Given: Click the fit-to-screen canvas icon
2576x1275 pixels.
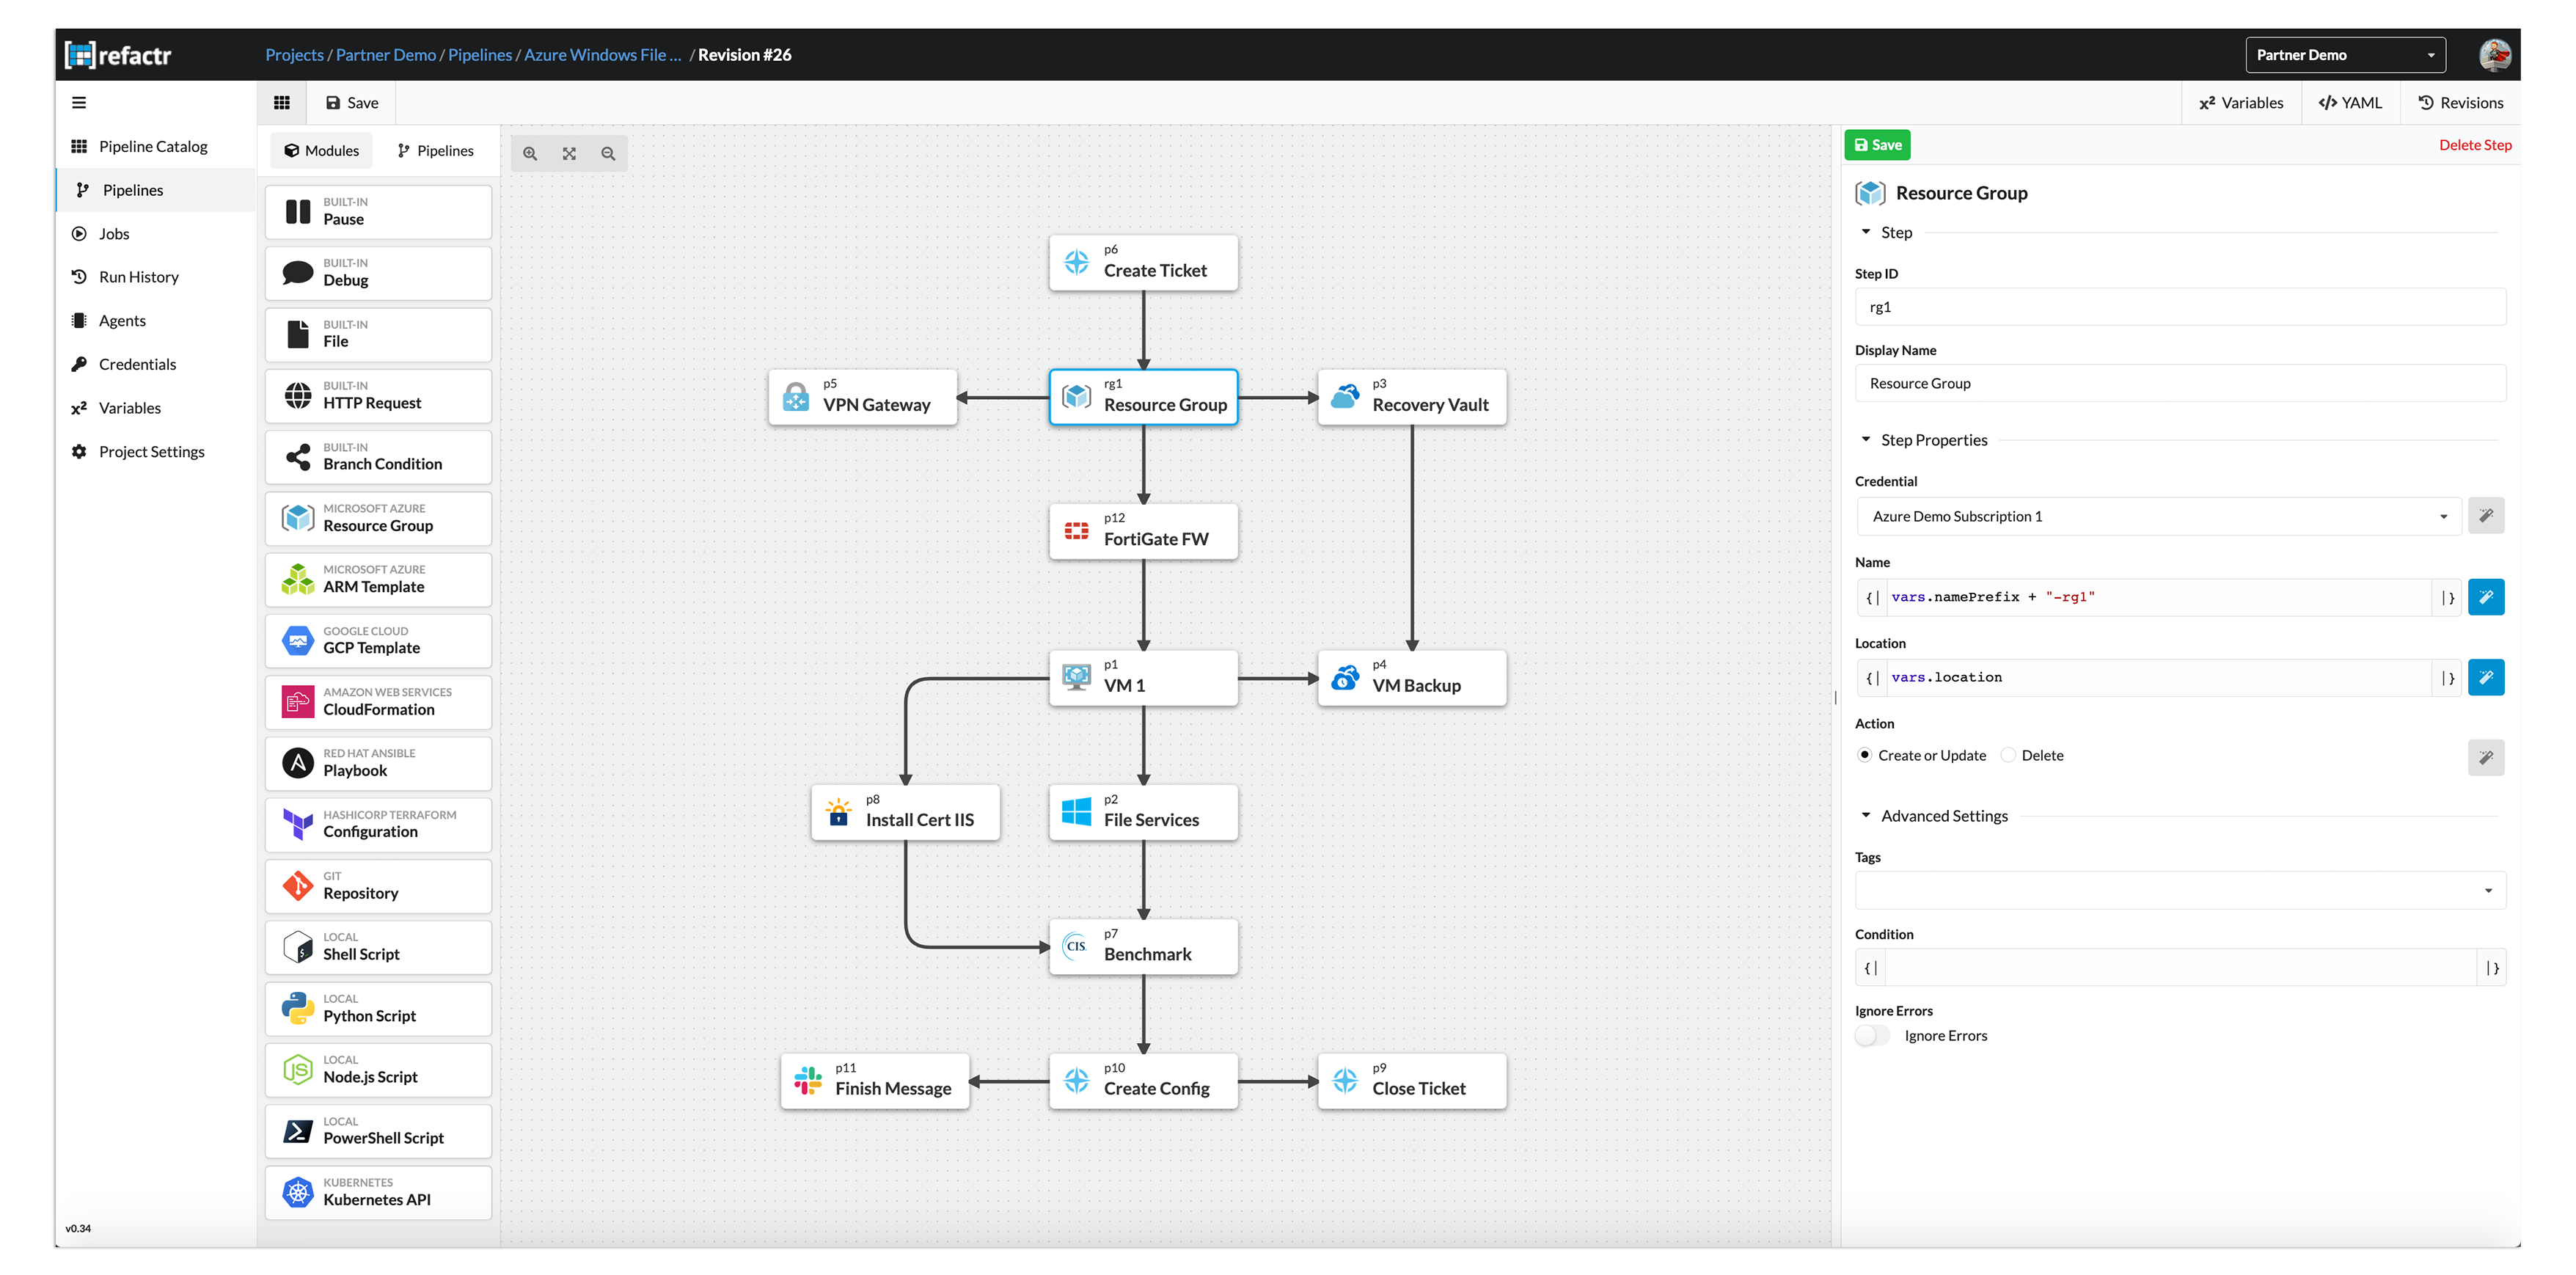Looking at the screenshot, I should click(569, 153).
